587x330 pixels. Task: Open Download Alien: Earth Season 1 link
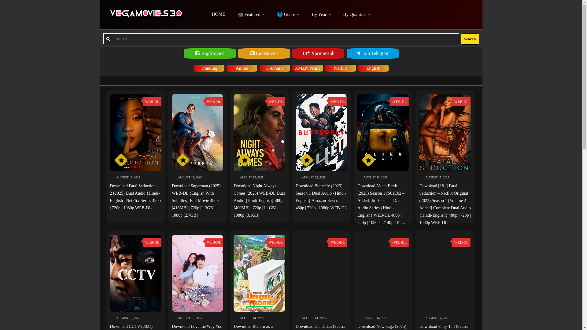click(382, 204)
